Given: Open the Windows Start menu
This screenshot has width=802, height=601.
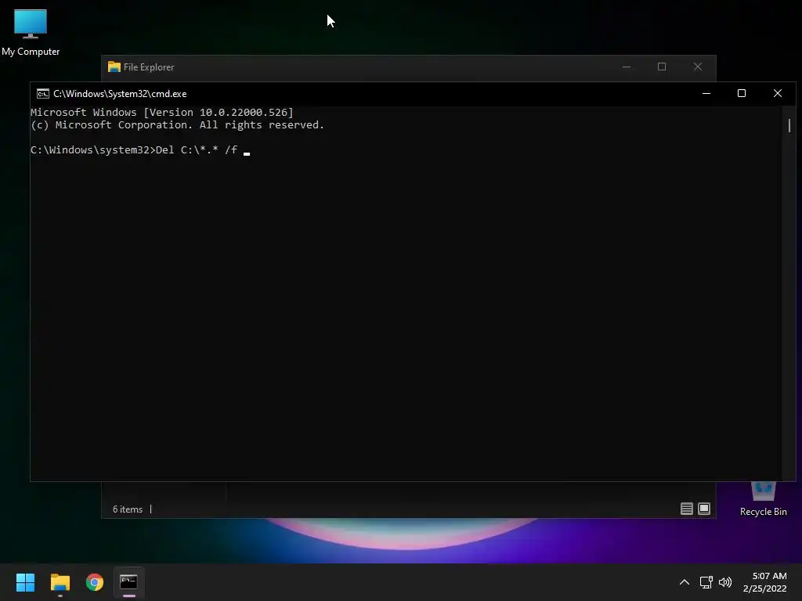Looking at the screenshot, I should tap(25, 582).
